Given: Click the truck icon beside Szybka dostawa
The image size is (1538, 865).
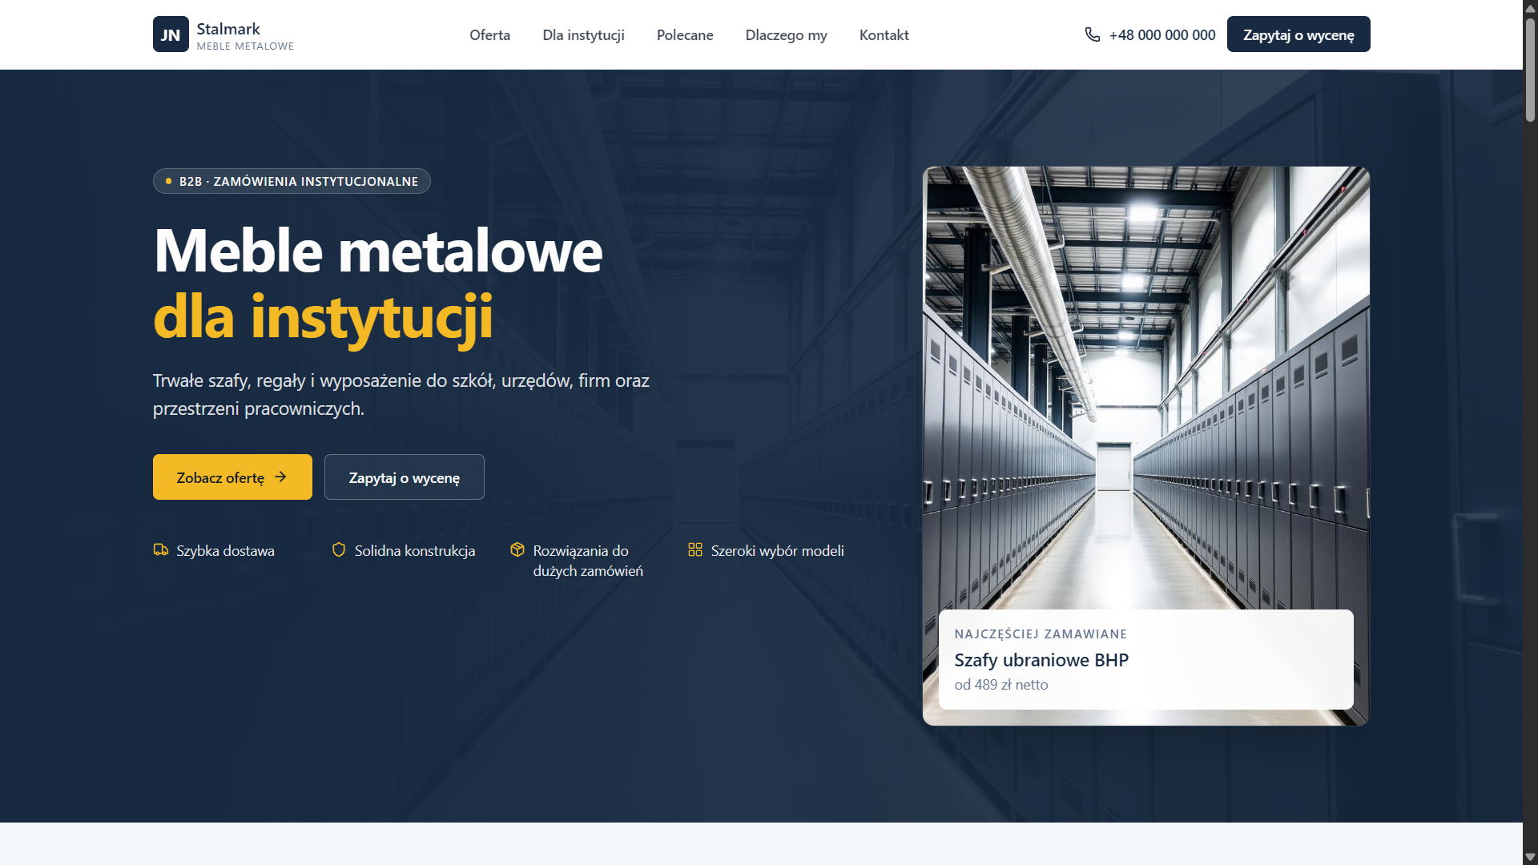Looking at the screenshot, I should 161,549.
